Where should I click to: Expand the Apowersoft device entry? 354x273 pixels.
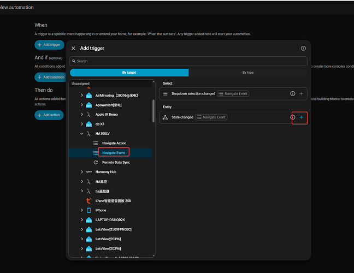[82, 105]
